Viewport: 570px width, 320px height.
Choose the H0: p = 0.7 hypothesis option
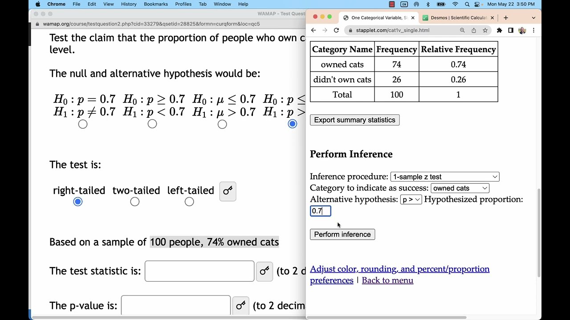(83, 124)
